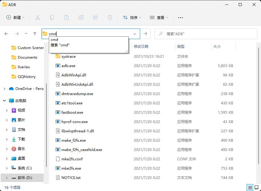Click the 桌面 desktop icon

(14, 159)
